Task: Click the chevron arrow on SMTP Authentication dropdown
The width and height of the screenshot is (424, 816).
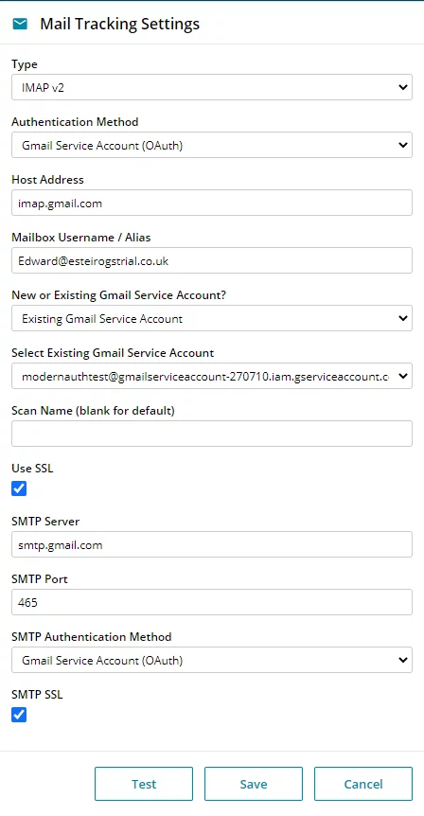Action: pos(402,661)
